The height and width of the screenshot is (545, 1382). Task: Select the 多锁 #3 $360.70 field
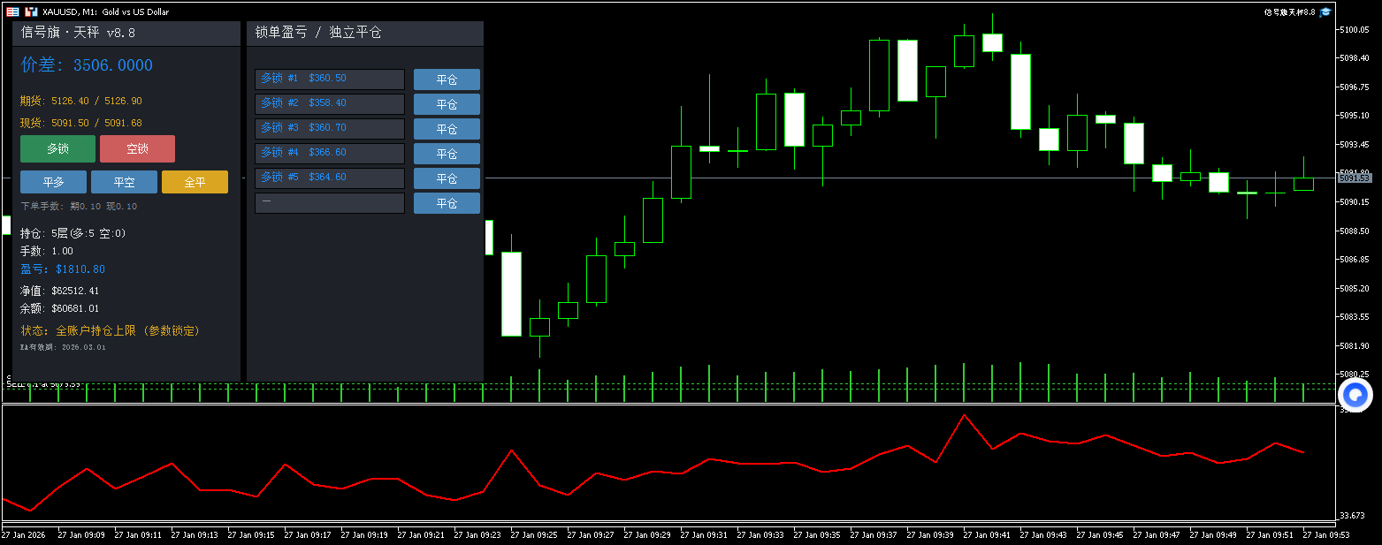(x=330, y=129)
